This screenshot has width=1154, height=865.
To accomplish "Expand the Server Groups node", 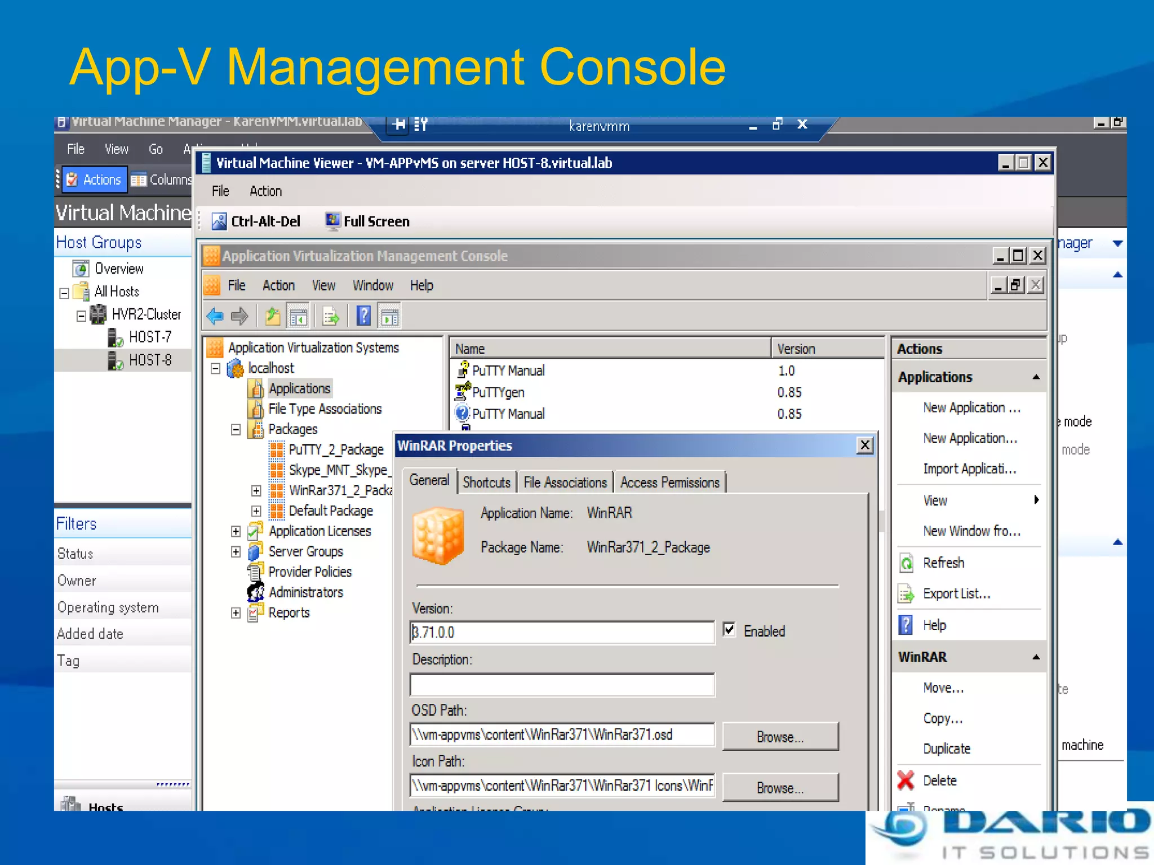I will 236,552.
